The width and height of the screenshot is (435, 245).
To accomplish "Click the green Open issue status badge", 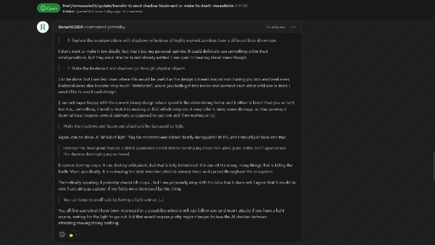I will click(x=48, y=8).
